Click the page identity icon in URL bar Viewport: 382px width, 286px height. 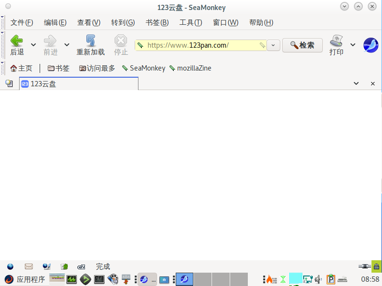(140, 45)
